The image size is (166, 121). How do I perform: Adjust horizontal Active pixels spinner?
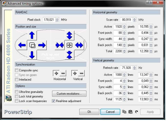124,27
